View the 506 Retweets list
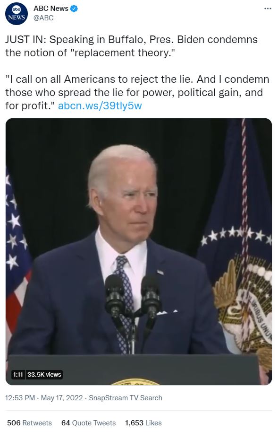 pyautogui.click(x=29, y=423)
